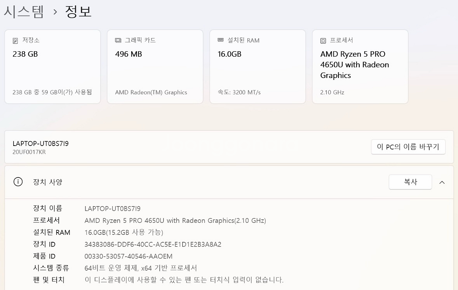Click the 이 PC의 이름 바꾸기 button
Screen dimensions: 458x290
408,147
